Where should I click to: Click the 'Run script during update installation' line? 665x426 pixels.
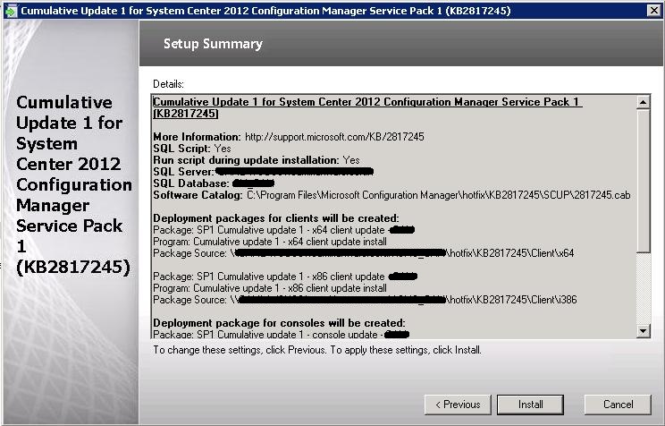click(x=257, y=160)
